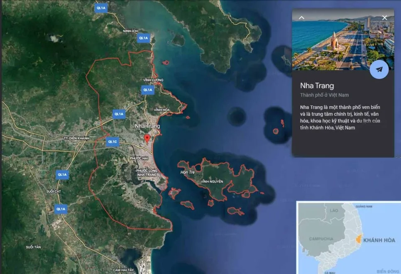Select the QL1A badge near Suối Tấn
The image size is (401, 274).
tap(61, 209)
